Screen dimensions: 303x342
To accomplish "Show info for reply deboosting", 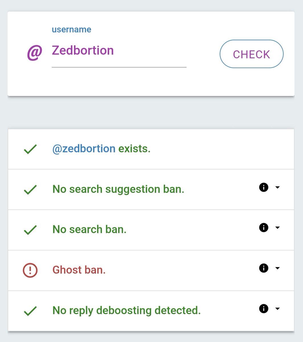I will [x=264, y=309].
